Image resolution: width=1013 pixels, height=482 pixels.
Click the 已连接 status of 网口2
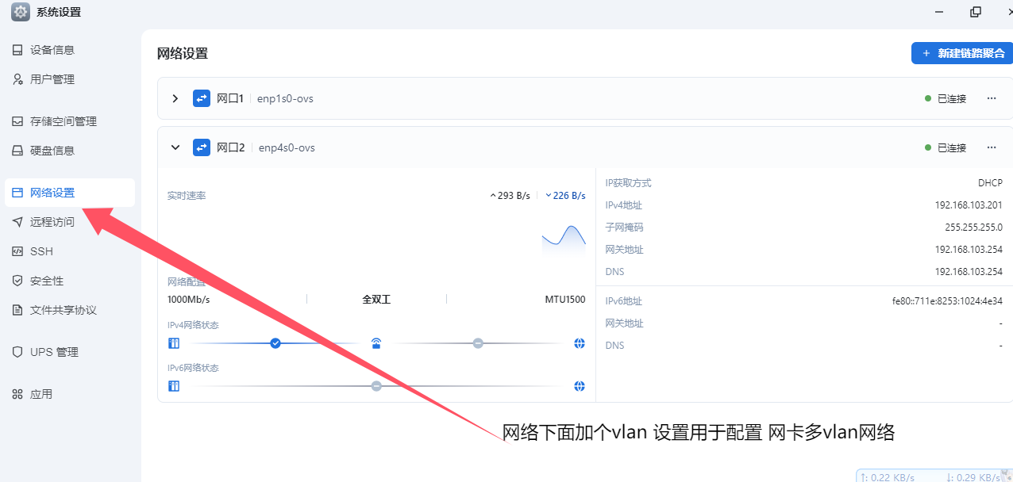click(946, 148)
